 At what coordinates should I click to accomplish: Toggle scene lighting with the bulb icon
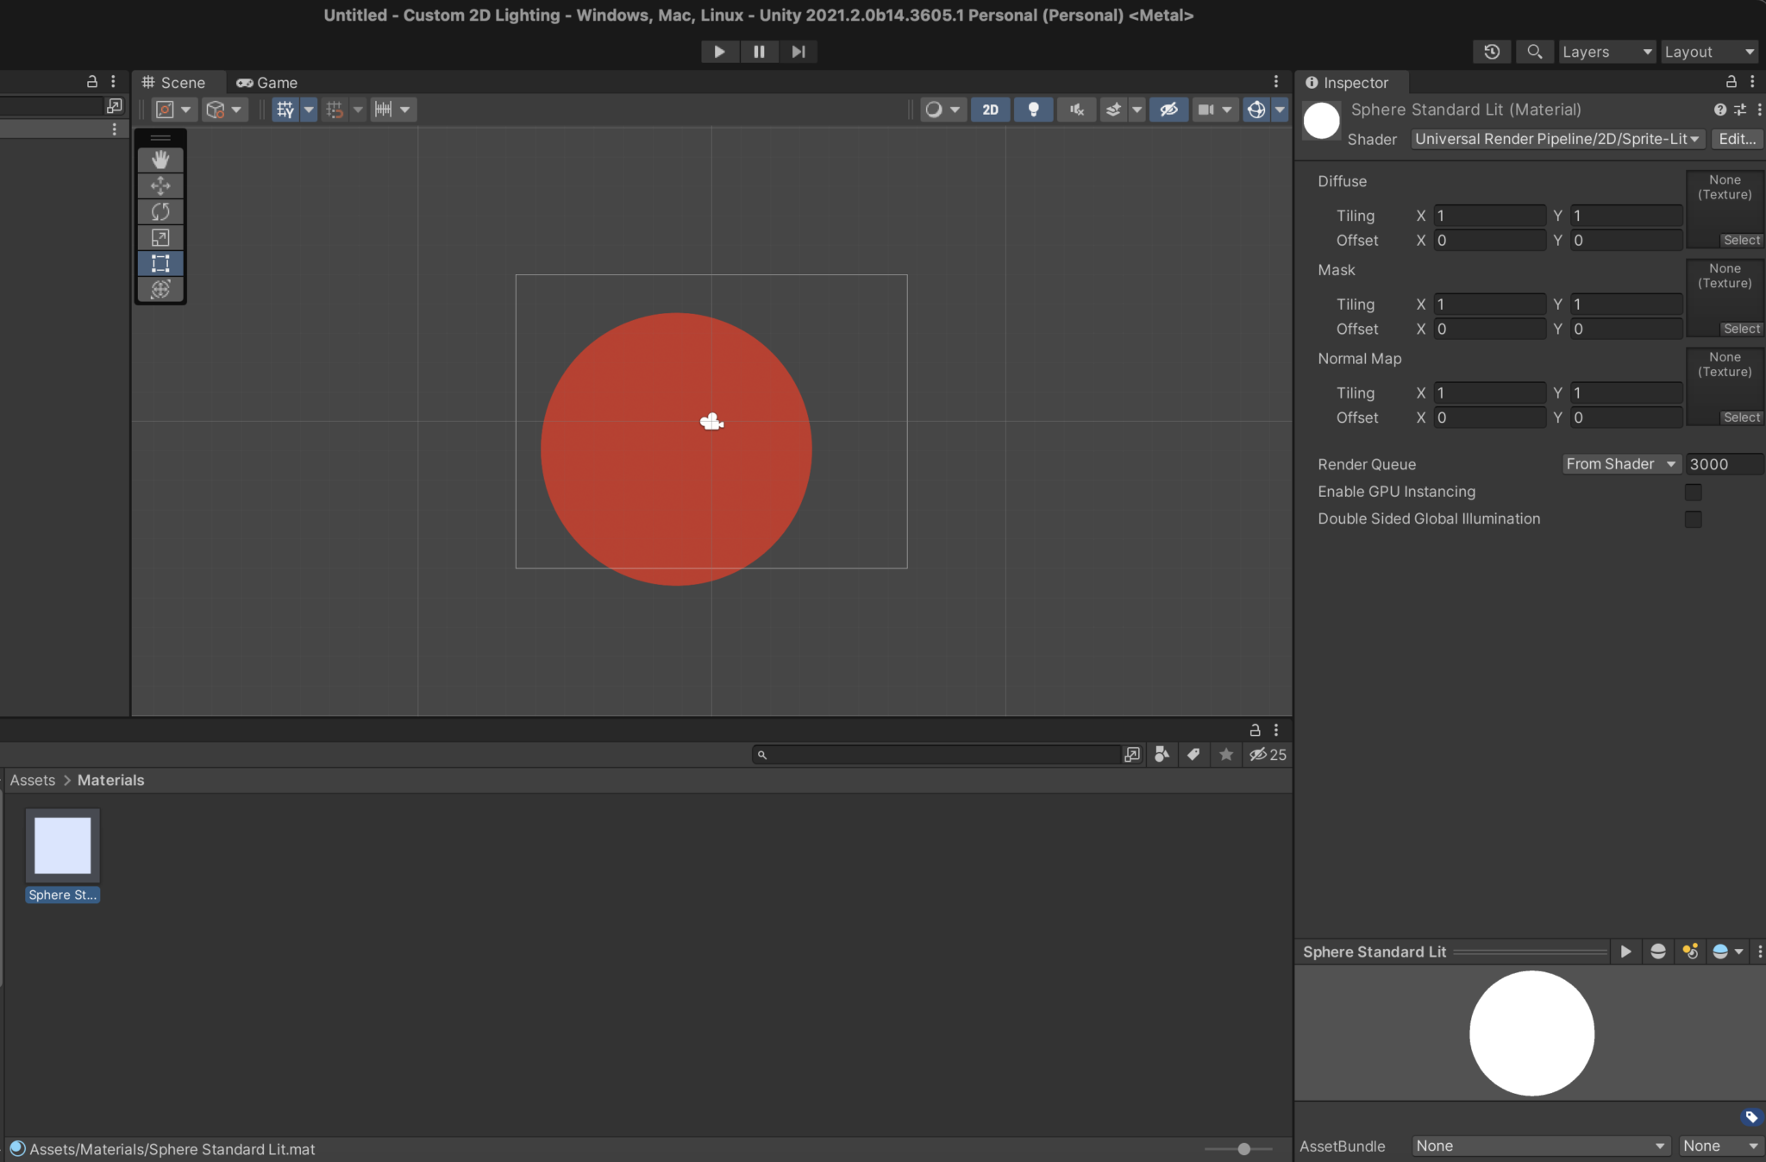tap(1032, 110)
